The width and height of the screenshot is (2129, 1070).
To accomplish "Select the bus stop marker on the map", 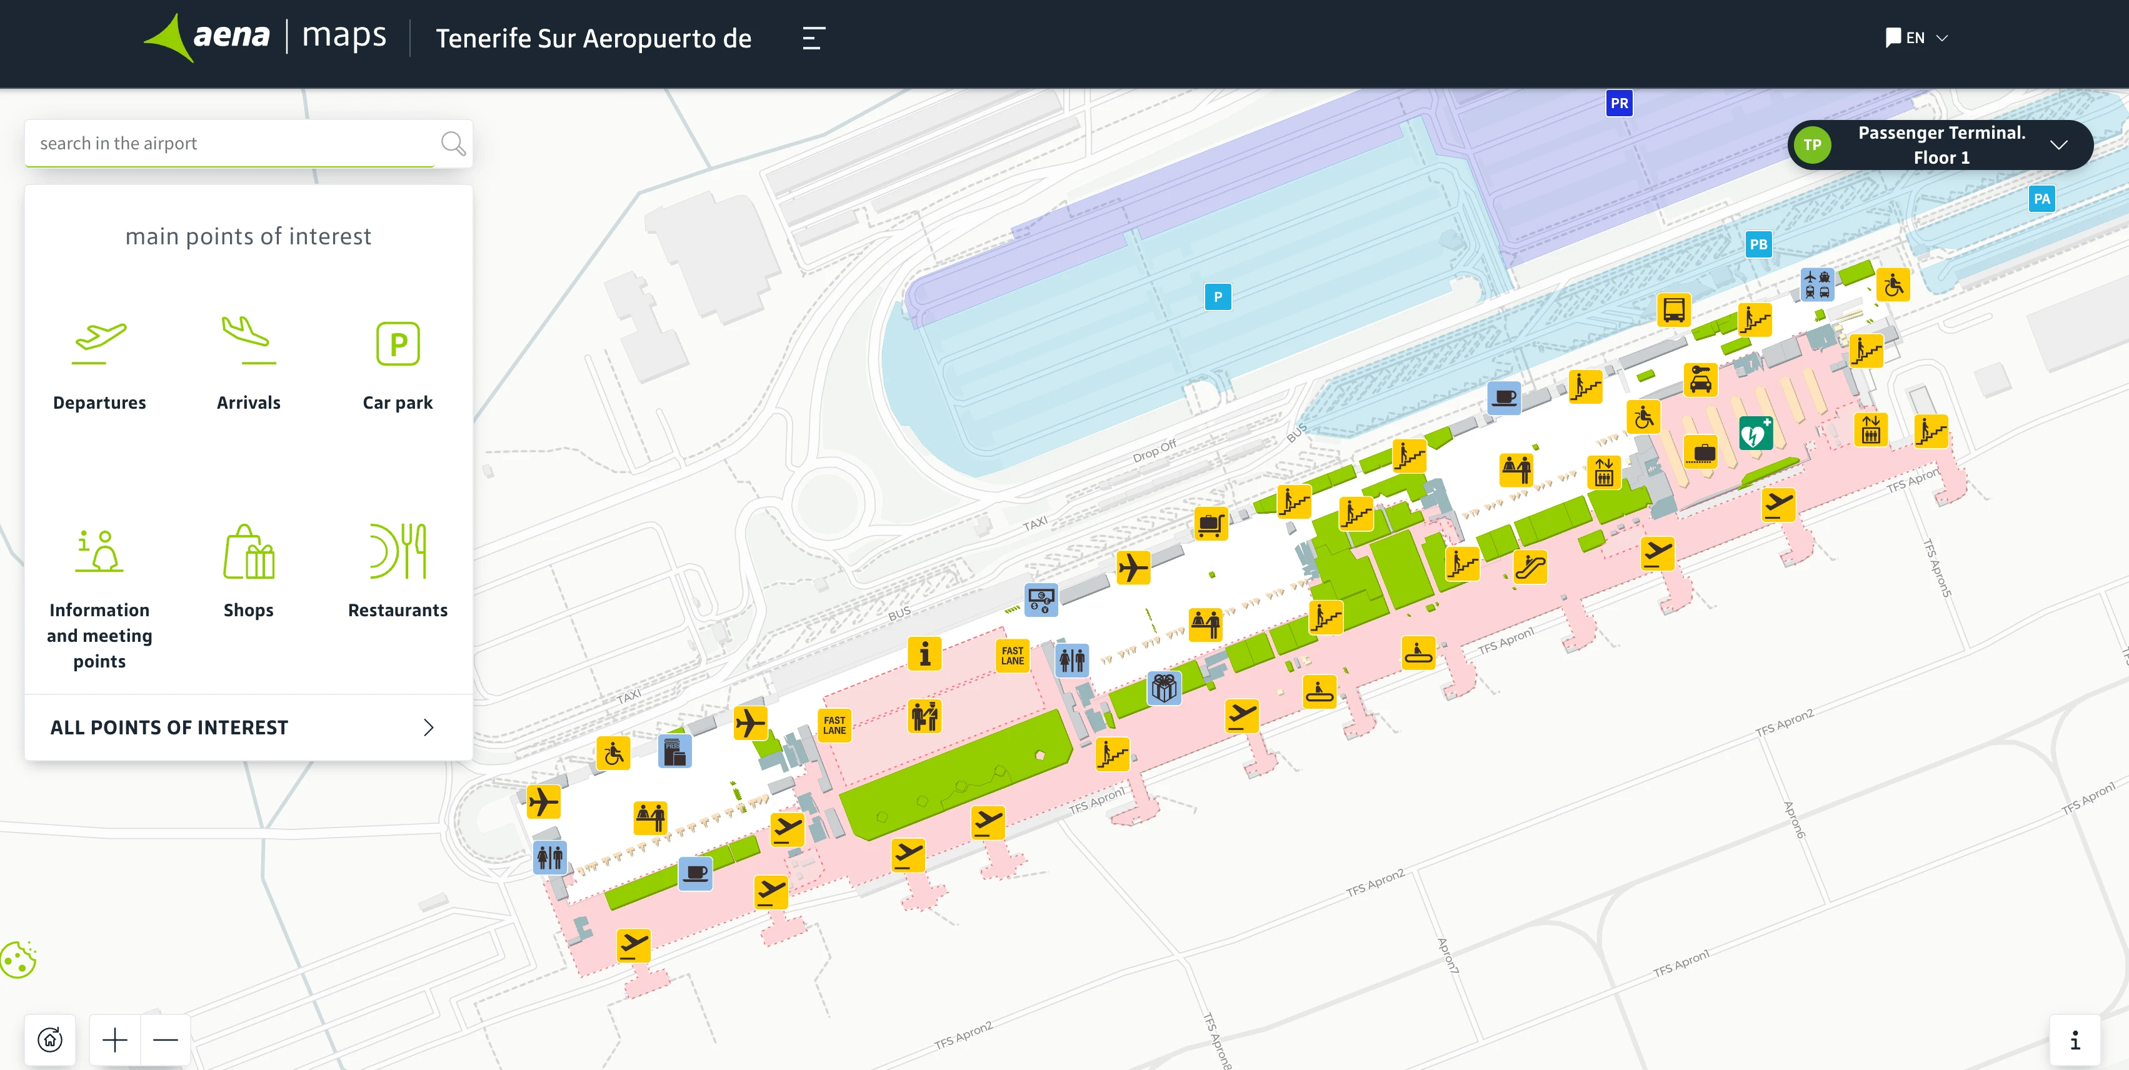I will point(1675,310).
